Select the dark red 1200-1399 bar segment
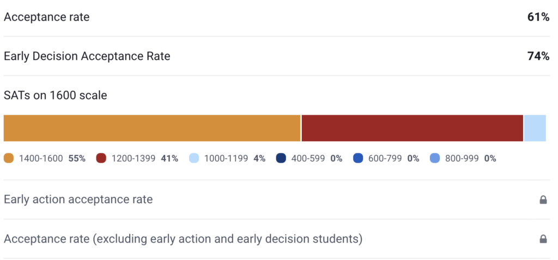The height and width of the screenshot is (260, 558). click(412, 128)
